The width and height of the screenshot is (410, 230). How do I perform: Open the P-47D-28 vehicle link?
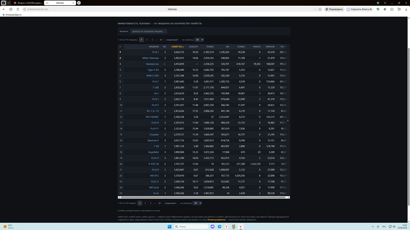[x=154, y=164]
